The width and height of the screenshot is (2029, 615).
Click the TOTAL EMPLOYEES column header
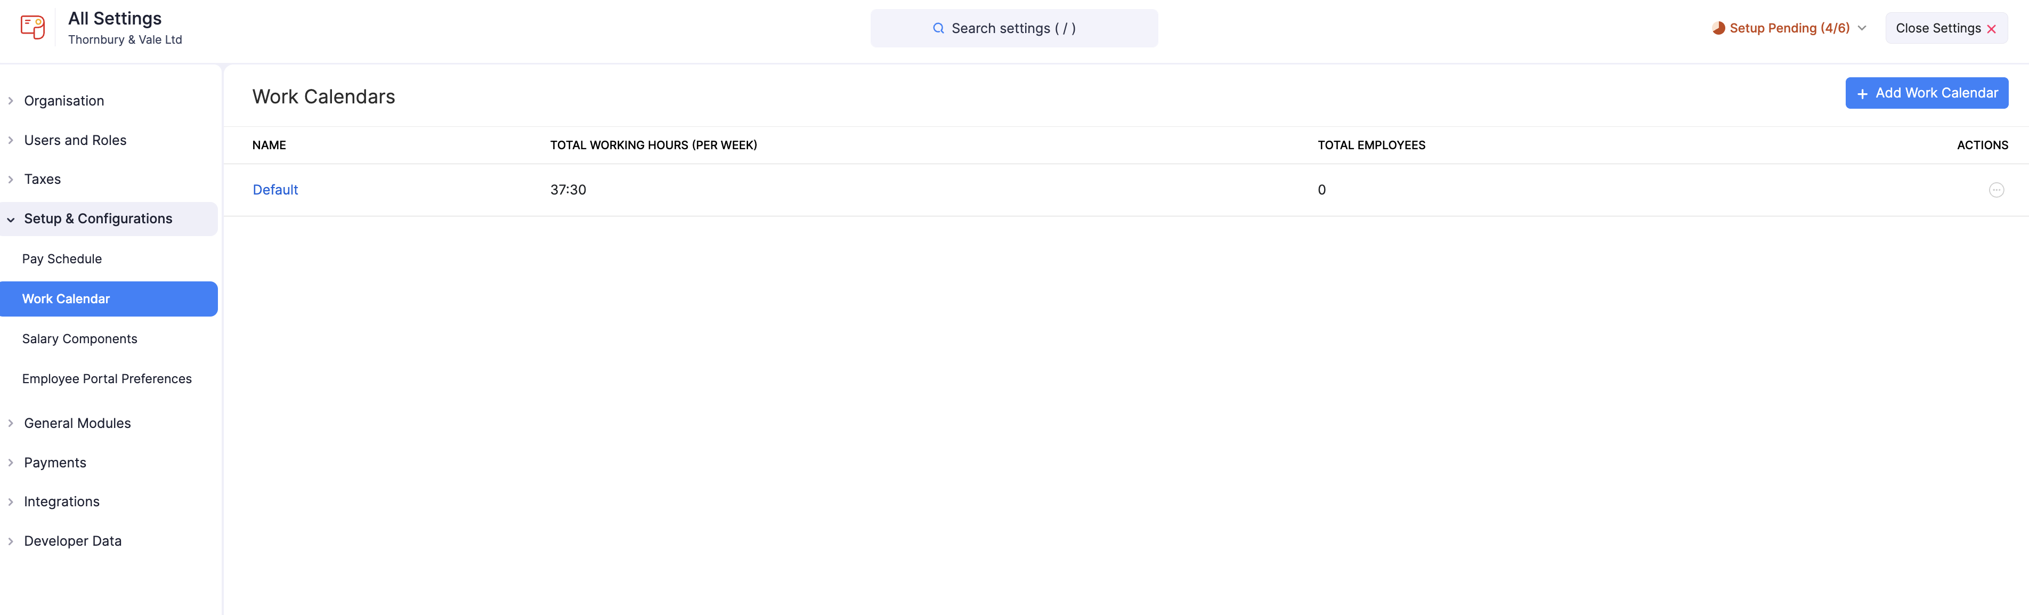click(x=1371, y=145)
